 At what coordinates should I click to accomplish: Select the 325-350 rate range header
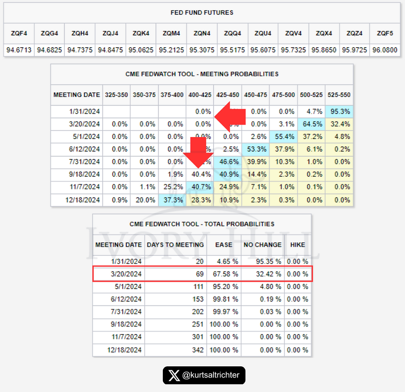[116, 95]
